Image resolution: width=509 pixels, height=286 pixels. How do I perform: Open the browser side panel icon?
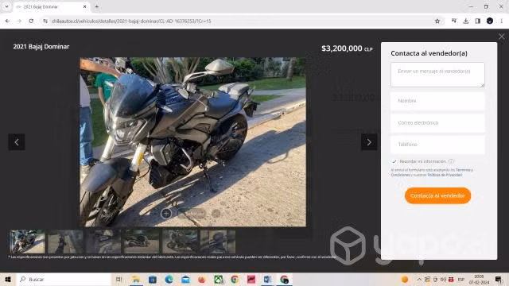click(x=477, y=21)
